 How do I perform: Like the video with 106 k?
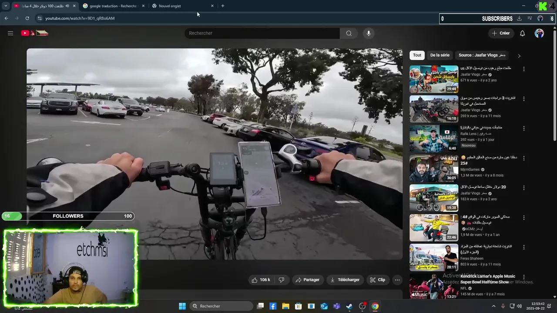pos(261,280)
